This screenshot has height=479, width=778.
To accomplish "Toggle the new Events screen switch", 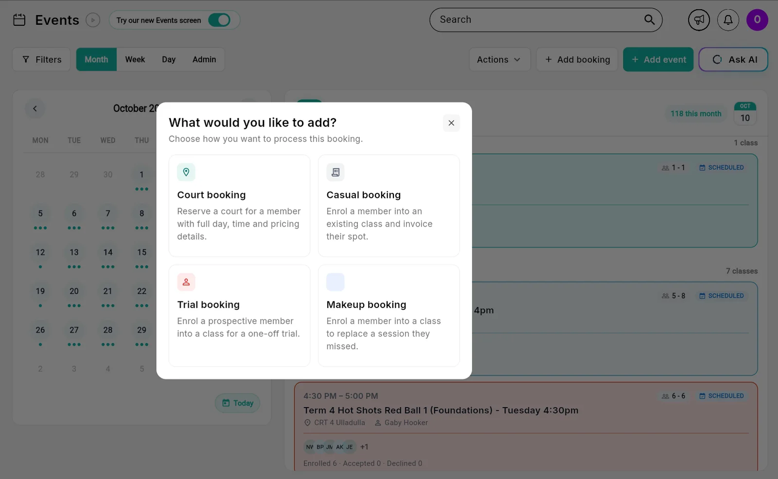I will coord(219,20).
